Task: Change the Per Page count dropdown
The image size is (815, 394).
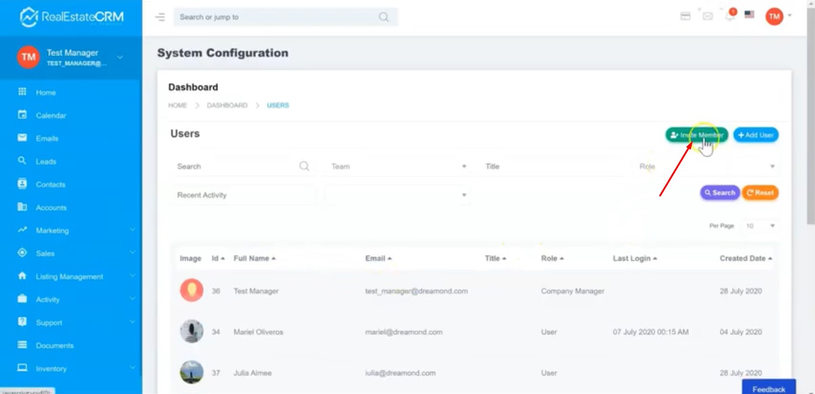Action: (x=759, y=226)
